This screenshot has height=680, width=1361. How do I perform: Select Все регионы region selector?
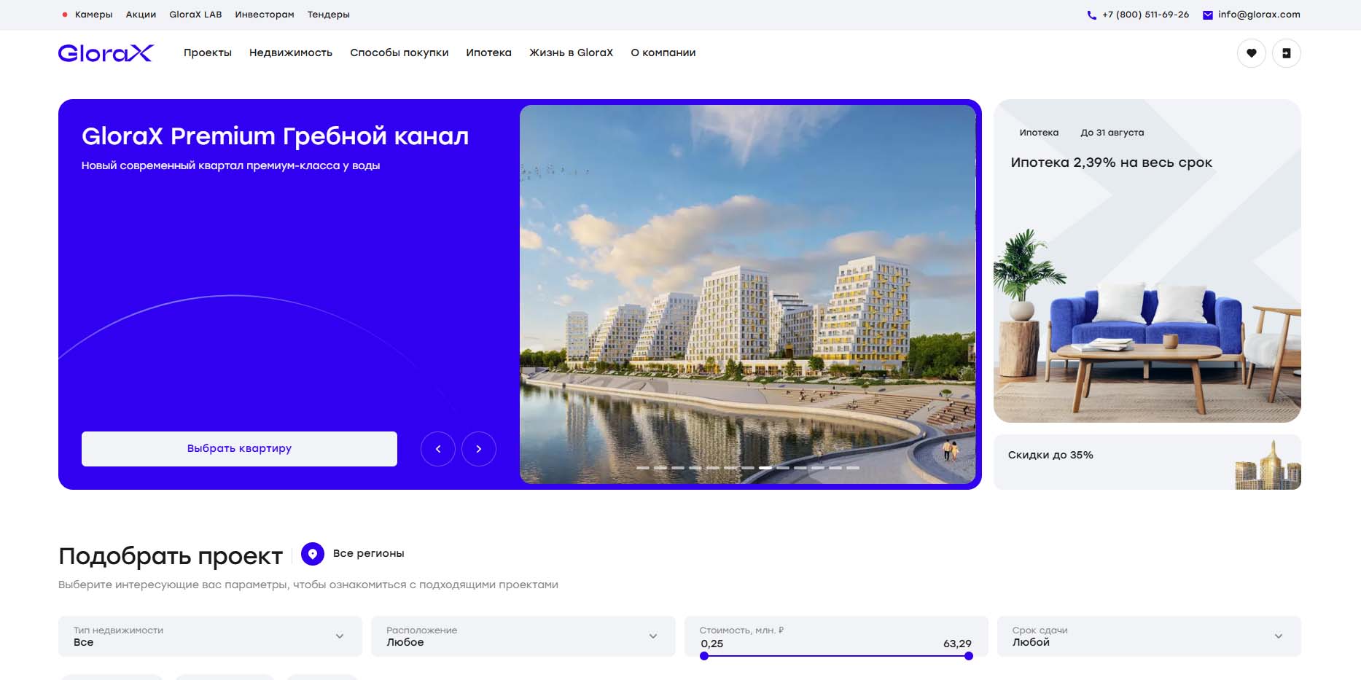pyautogui.click(x=368, y=554)
